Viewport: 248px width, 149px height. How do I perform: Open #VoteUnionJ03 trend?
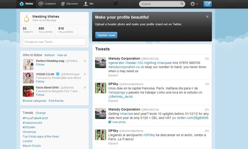tap(32, 123)
